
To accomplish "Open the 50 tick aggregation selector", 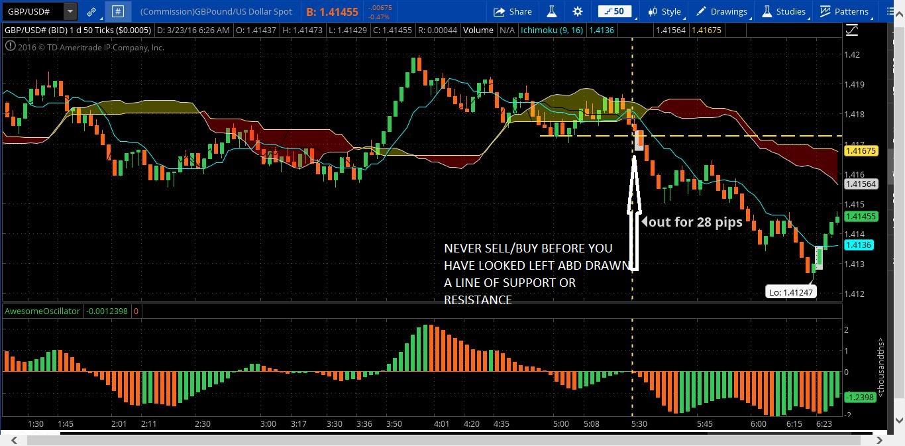I will pos(614,11).
